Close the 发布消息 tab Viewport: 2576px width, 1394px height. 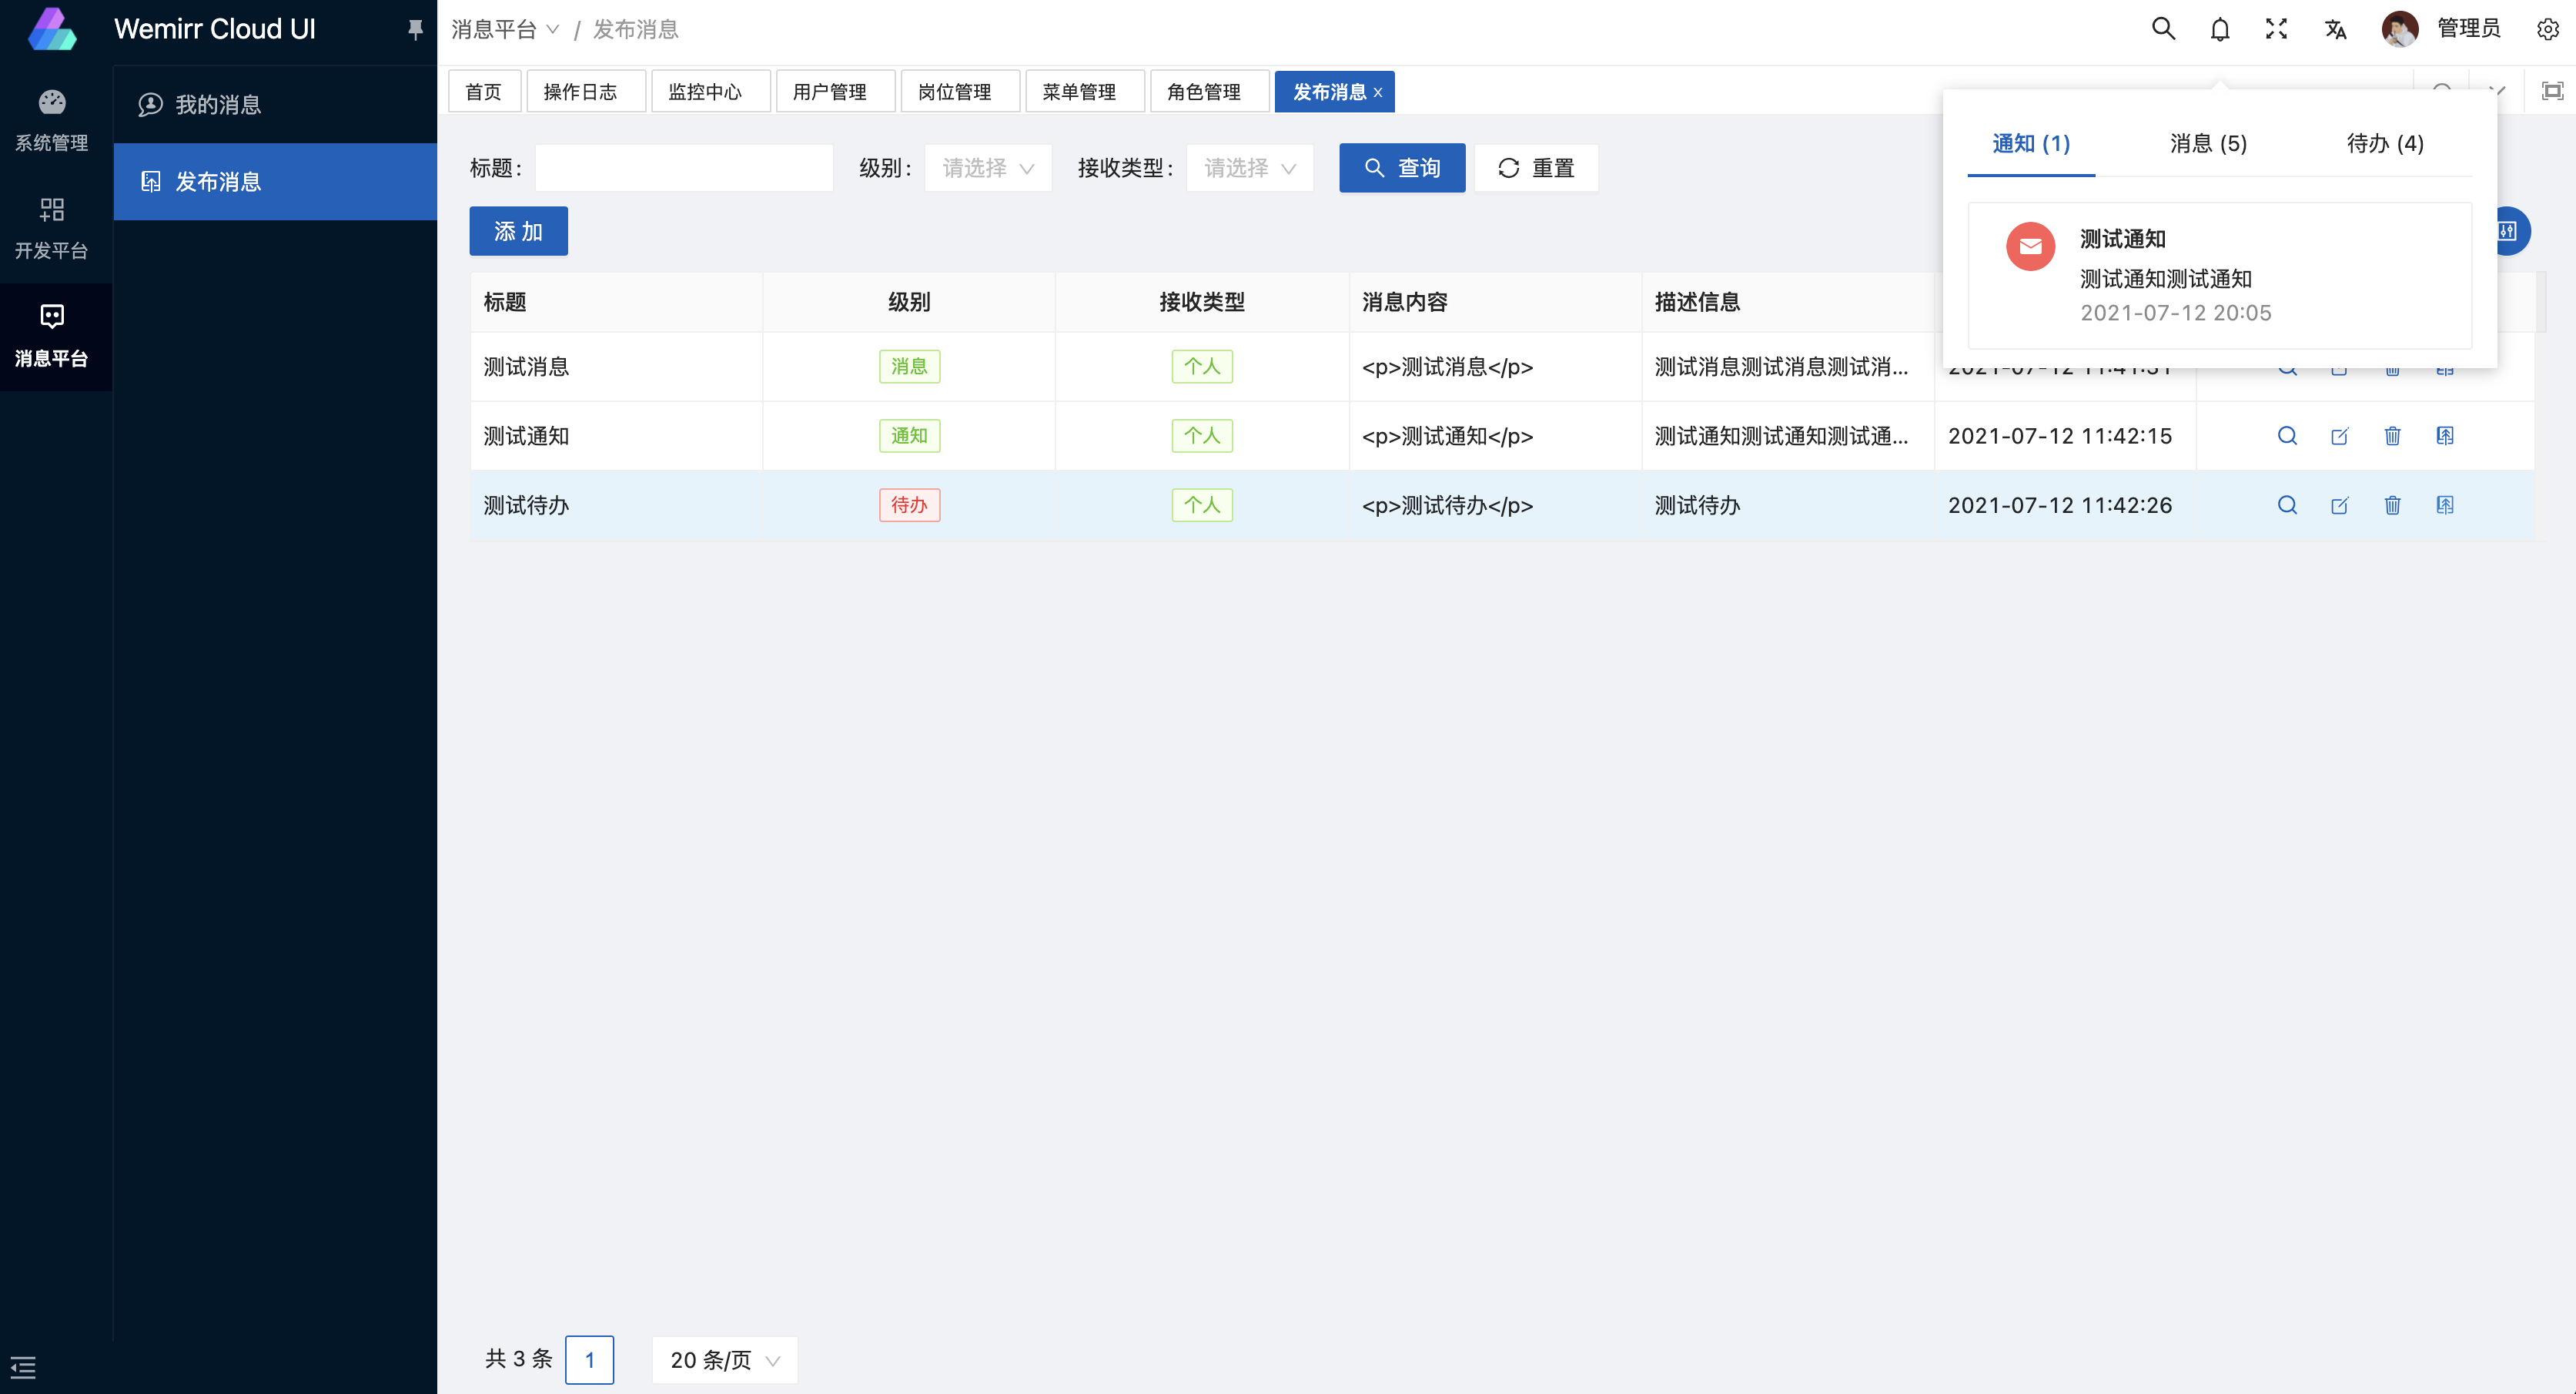point(1378,92)
